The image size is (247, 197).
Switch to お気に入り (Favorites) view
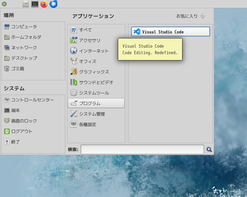pos(191,16)
